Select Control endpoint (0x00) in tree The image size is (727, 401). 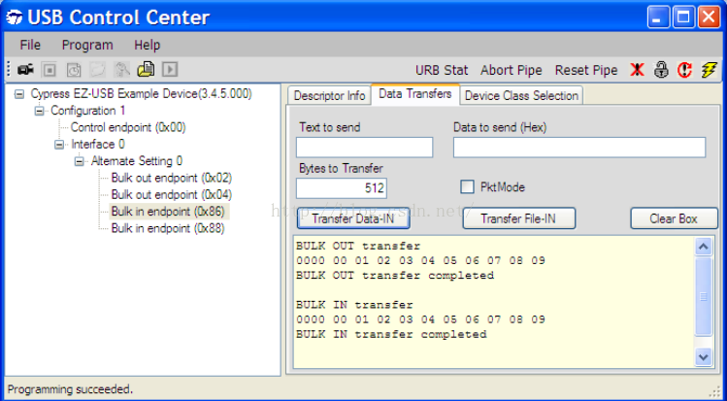pyautogui.click(x=128, y=127)
